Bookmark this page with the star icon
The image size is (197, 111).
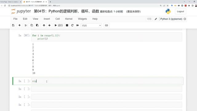(x=167, y=6)
